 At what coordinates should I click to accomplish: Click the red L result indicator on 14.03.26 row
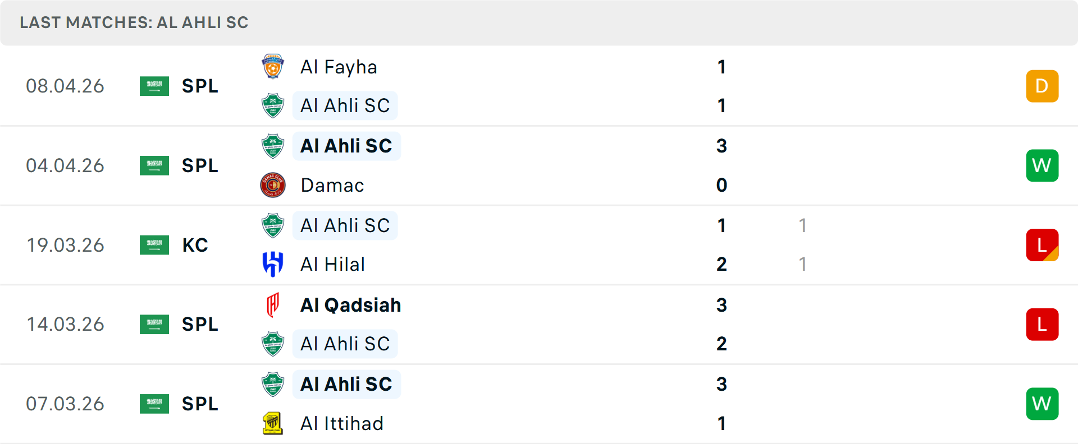tap(1042, 324)
